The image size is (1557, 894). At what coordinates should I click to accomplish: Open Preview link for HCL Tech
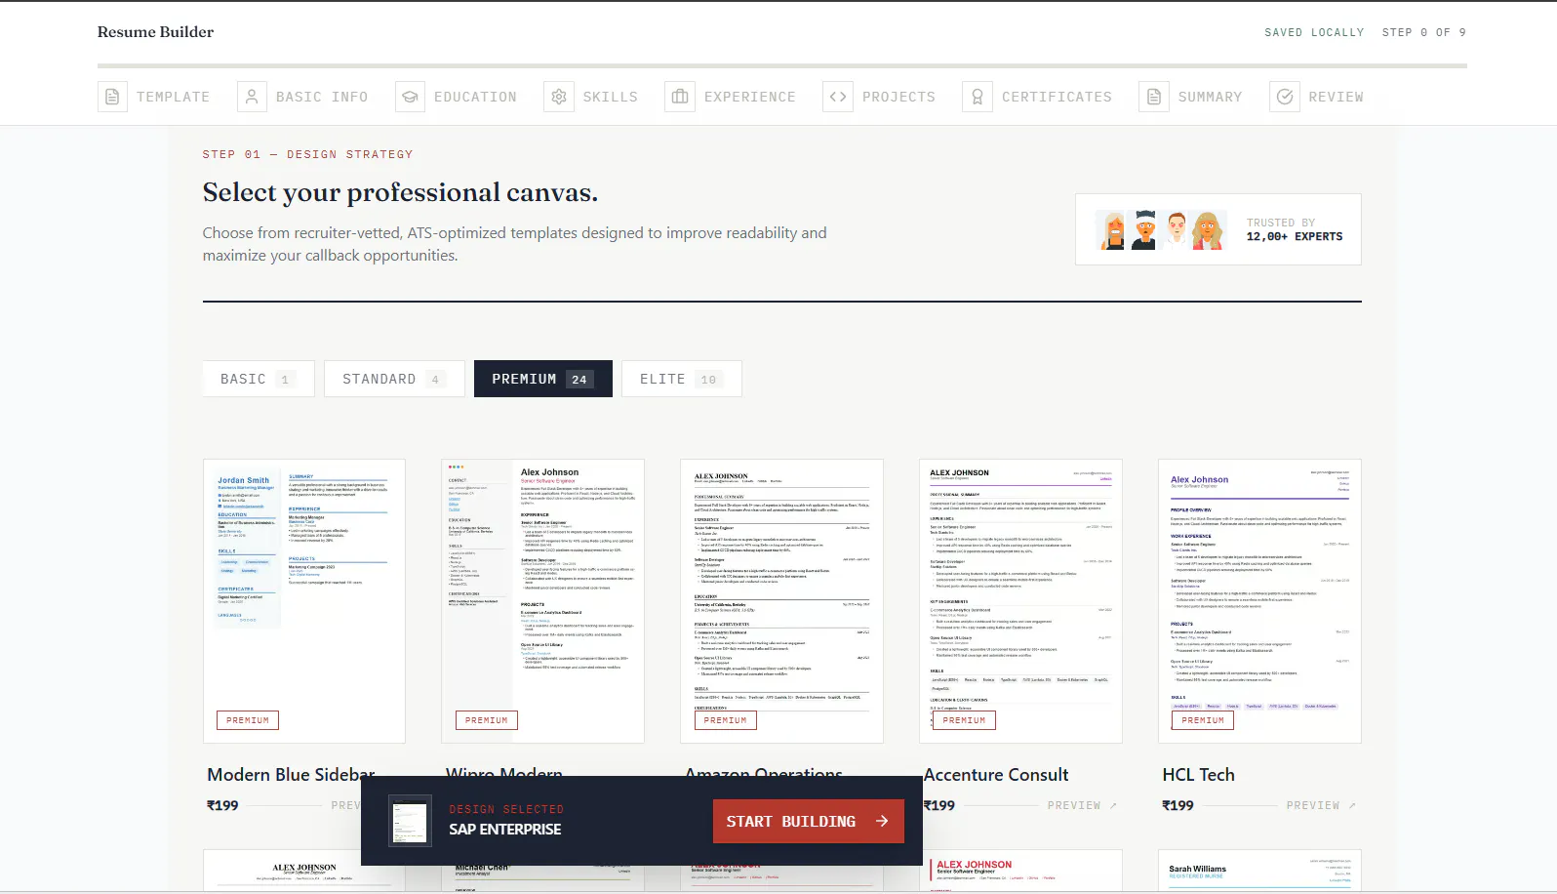point(1321,805)
